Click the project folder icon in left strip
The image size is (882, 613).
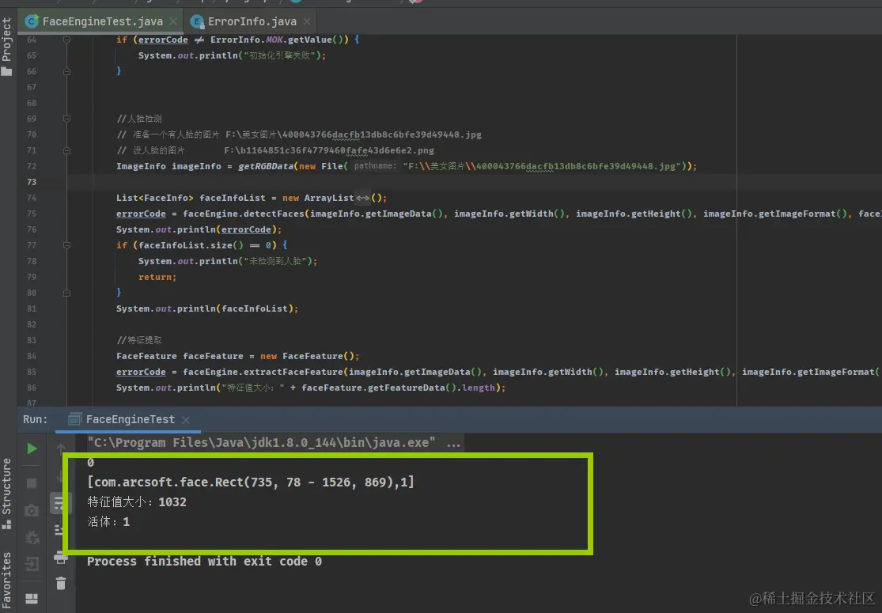7,71
